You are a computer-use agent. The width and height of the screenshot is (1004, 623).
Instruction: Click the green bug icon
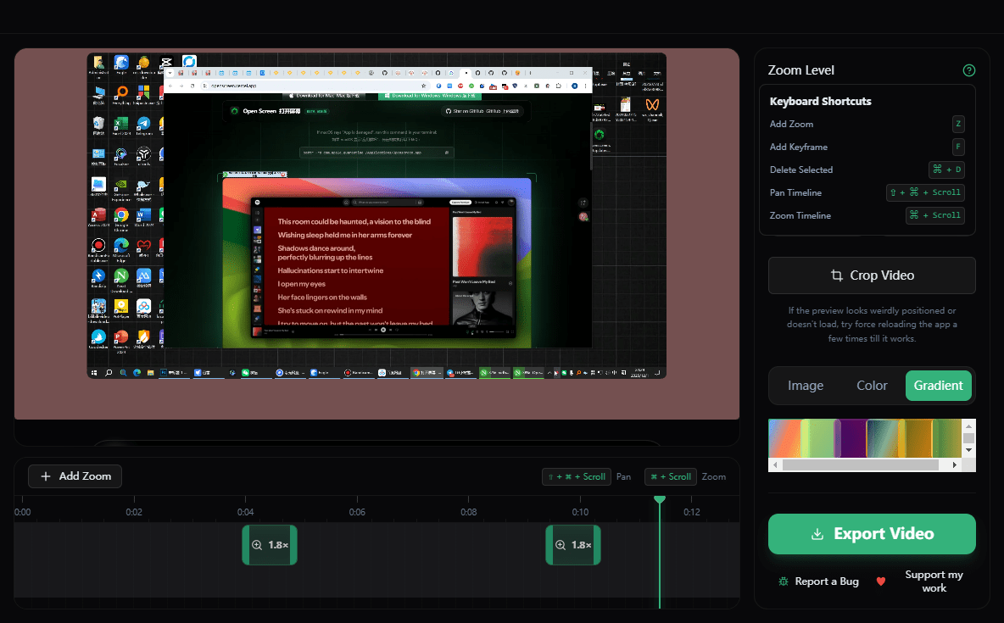click(x=784, y=581)
